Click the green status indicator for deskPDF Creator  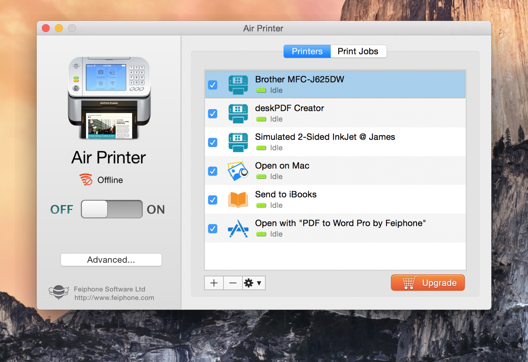click(261, 119)
